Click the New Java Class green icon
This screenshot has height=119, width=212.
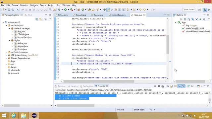(82, 10)
